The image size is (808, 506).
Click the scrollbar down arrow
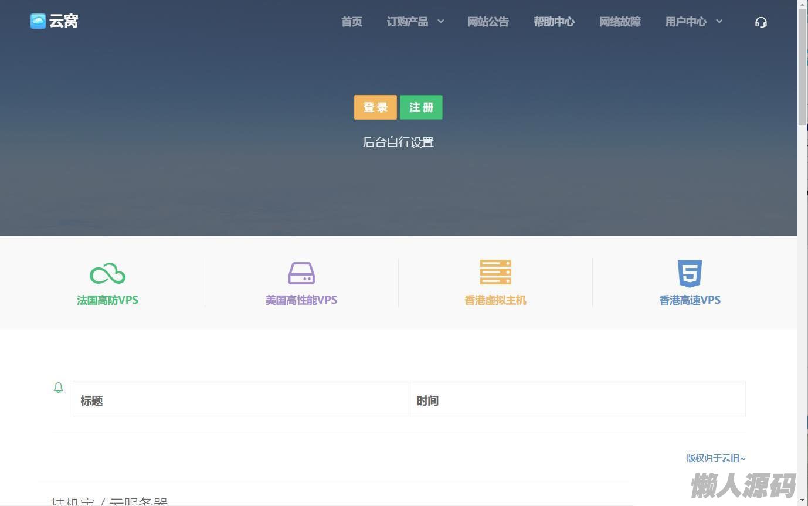803,501
